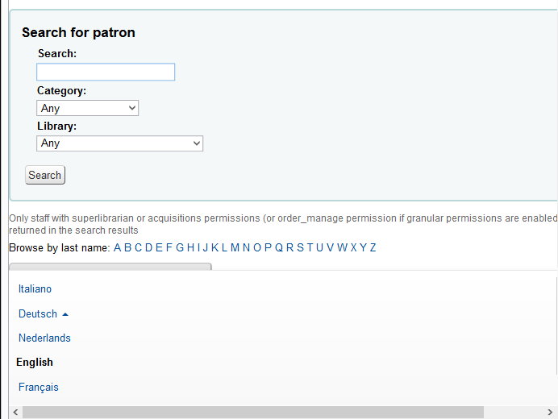Browse patrons by last name S
Viewport: 558px width, 419px height.
[x=300, y=247]
